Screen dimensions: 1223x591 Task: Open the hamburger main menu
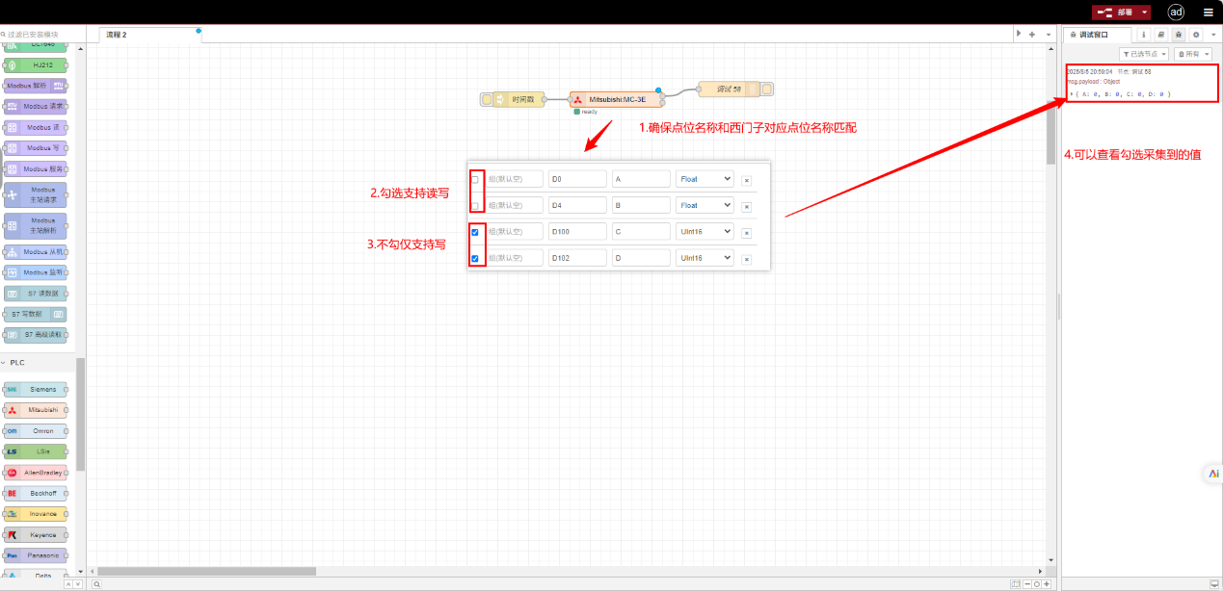point(1208,13)
